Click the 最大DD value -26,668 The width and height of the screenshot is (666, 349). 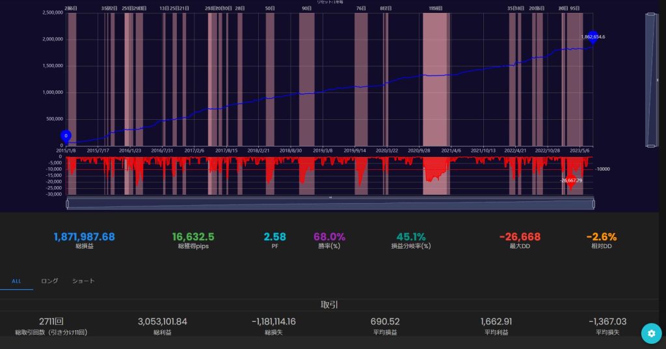coord(520,237)
